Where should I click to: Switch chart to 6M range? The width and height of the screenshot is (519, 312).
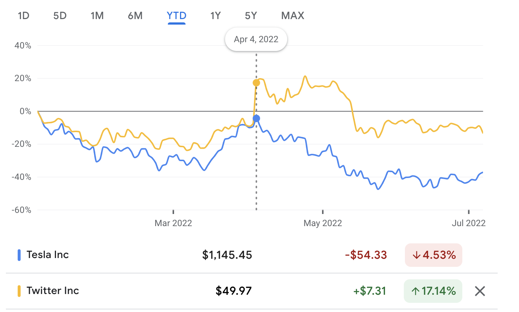click(x=135, y=16)
